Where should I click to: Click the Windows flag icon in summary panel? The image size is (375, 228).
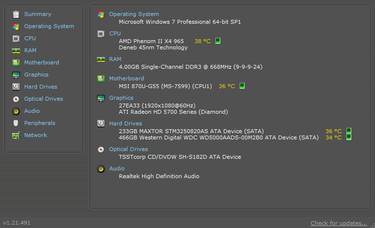pos(101,15)
